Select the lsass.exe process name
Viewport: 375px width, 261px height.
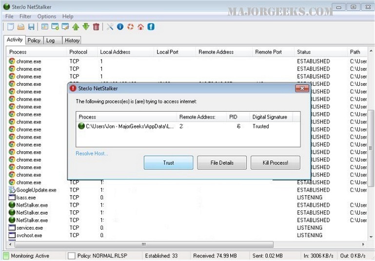tap(26, 198)
